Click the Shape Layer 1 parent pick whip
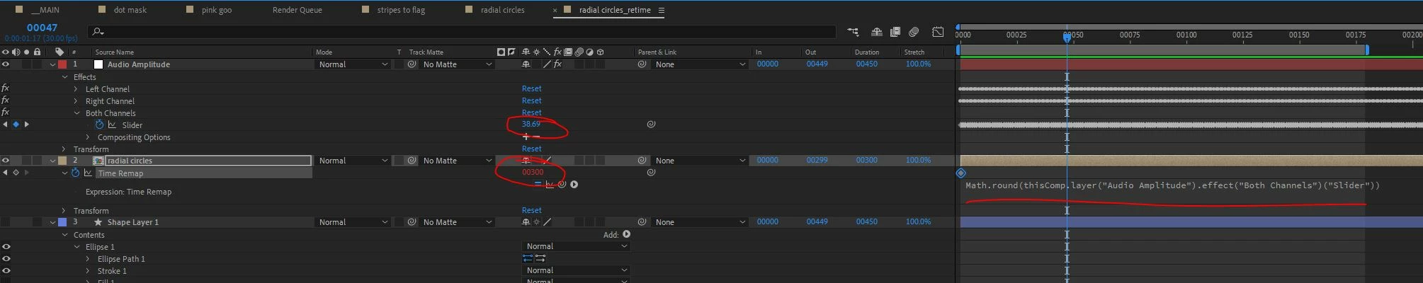 (x=642, y=222)
